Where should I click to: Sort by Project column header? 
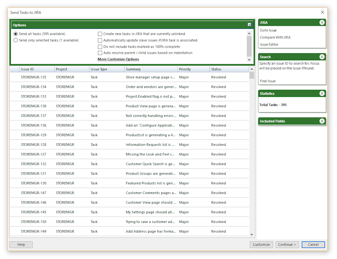pyautogui.click(x=72, y=69)
